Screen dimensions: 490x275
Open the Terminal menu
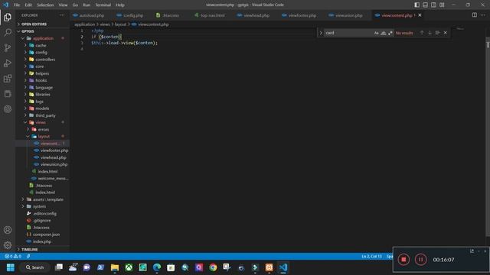(103, 5)
